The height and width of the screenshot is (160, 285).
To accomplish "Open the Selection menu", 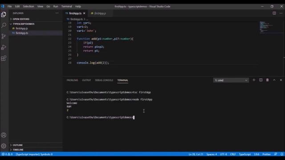I will click(28, 6).
